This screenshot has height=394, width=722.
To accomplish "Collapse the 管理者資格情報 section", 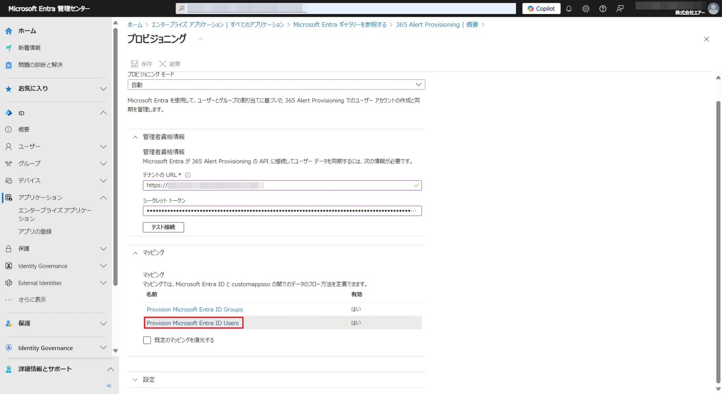I will [135, 137].
